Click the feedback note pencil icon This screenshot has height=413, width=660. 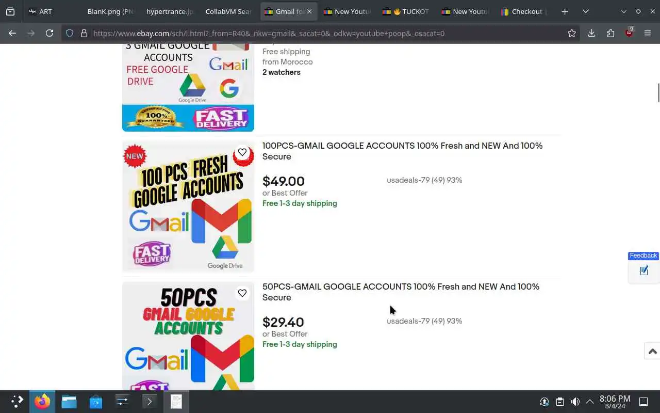point(644,271)
